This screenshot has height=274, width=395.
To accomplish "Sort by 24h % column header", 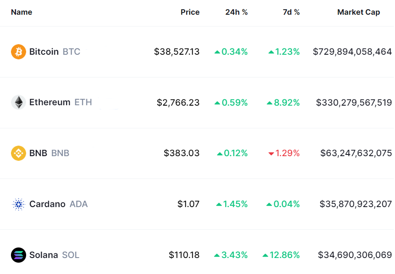I will [x=236, y=12].
